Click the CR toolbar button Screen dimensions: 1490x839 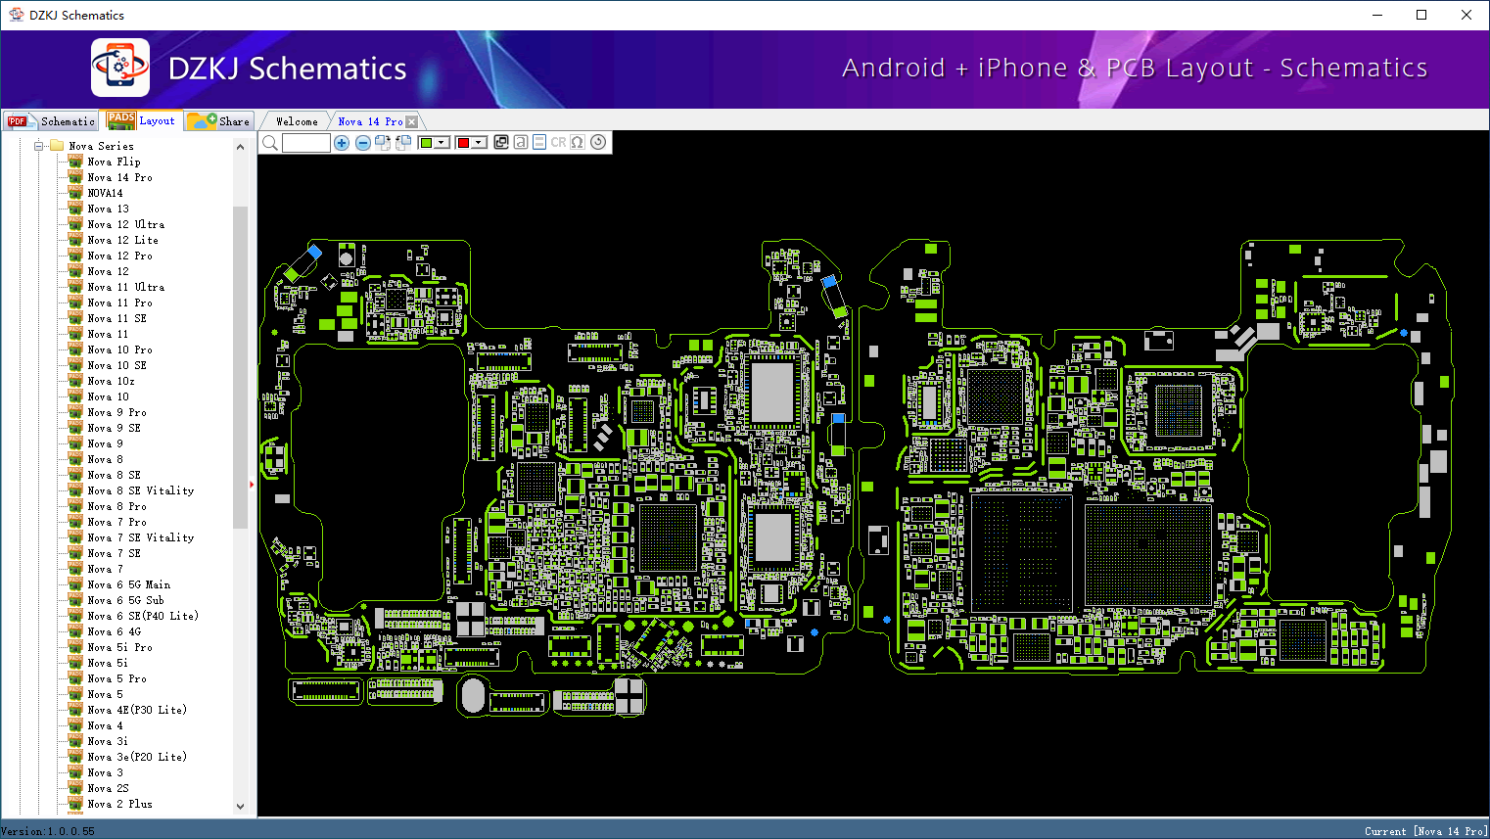558,142
